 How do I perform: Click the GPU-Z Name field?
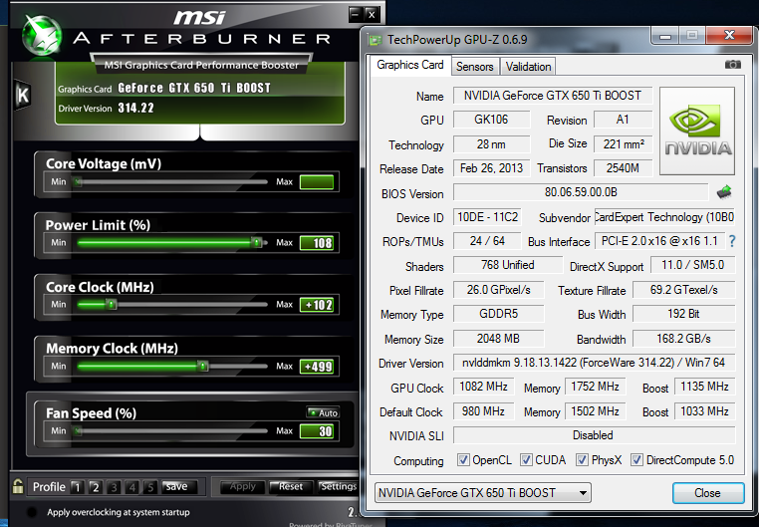click(552, 96)
